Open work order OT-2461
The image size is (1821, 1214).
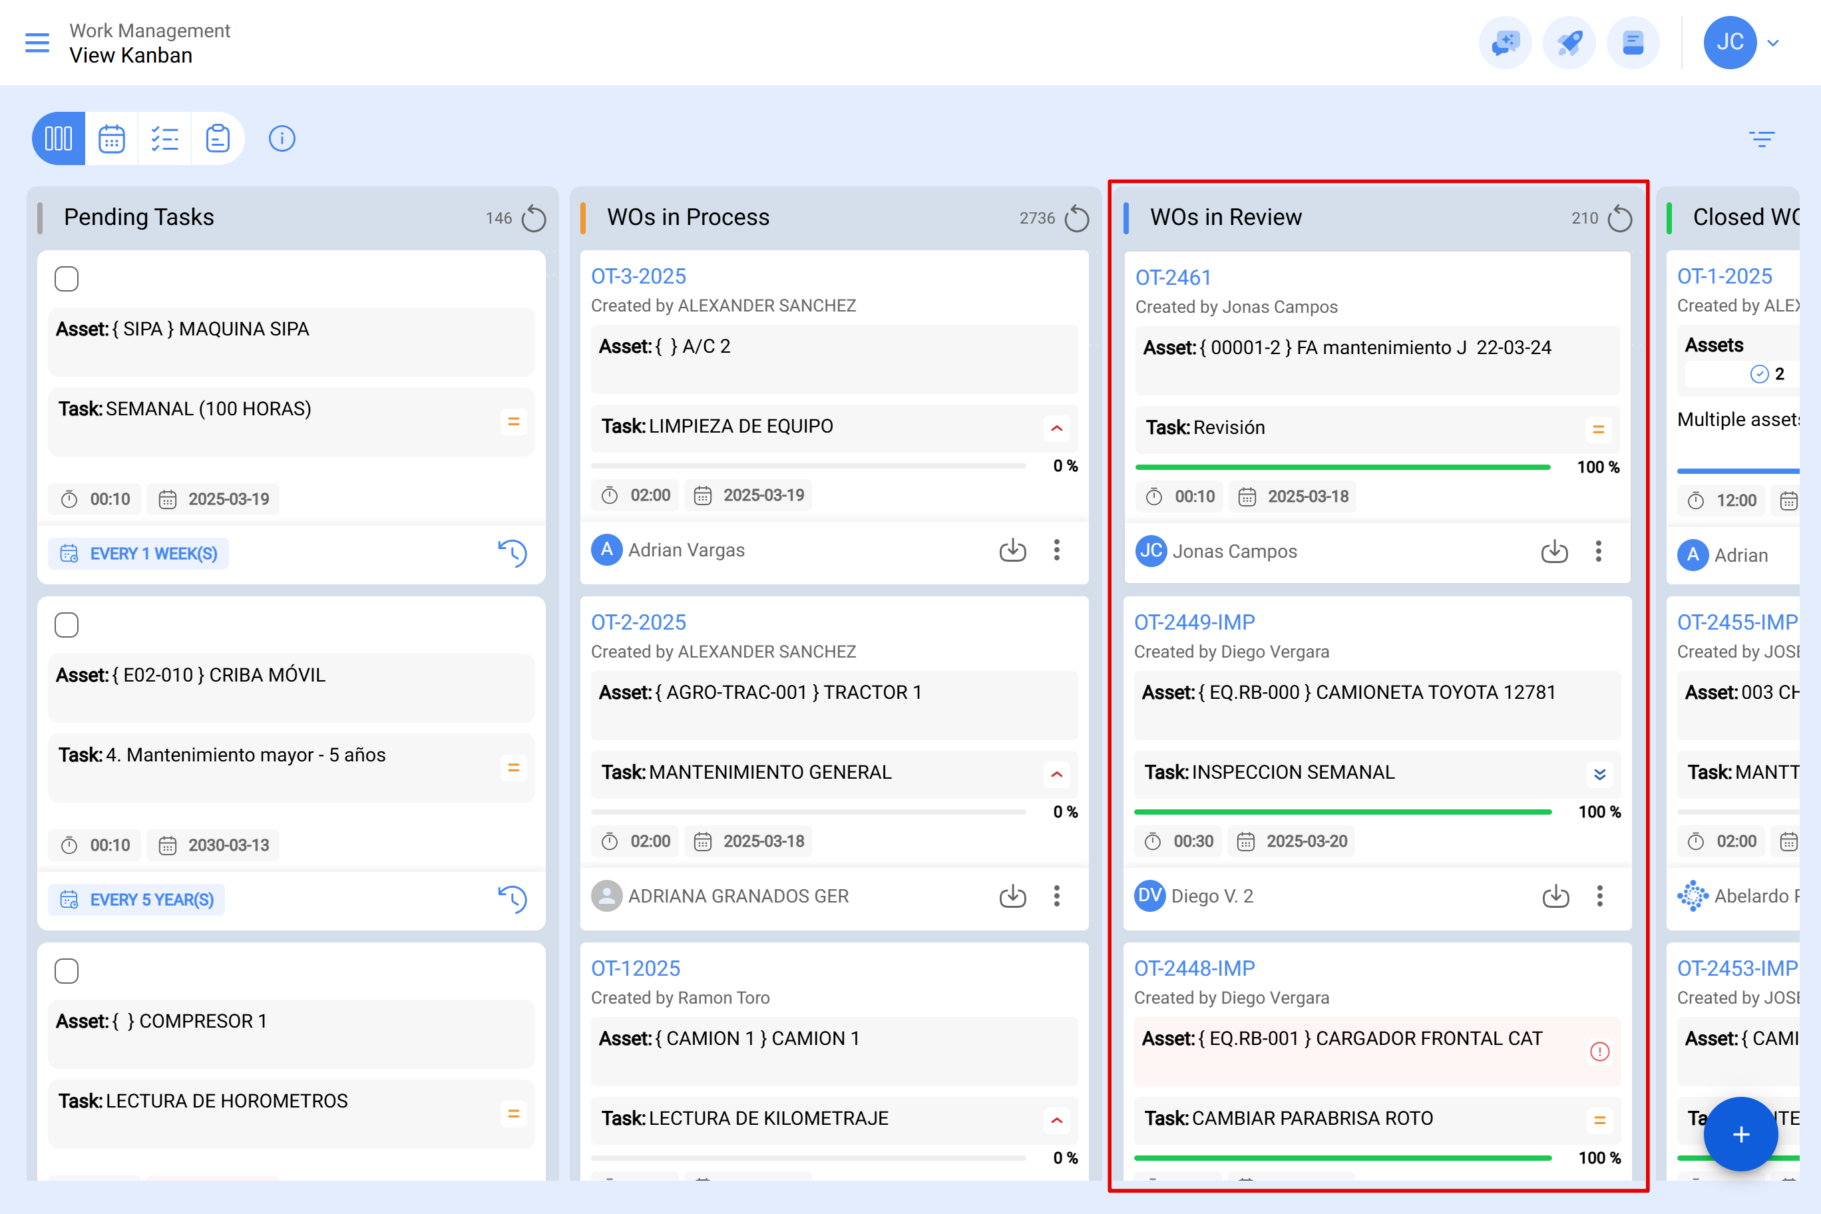click(x=1173, y=278)
